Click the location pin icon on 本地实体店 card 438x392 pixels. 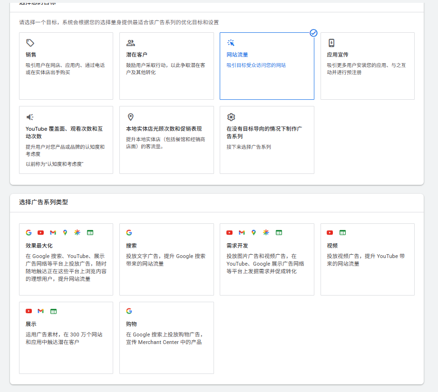pyautogui.click(x=130, y=117)
